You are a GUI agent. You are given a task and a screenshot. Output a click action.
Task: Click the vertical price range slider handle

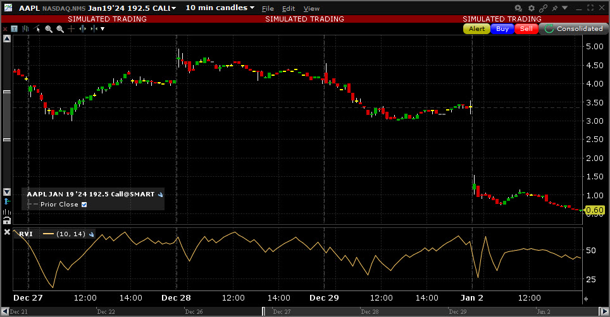point(6,116)
